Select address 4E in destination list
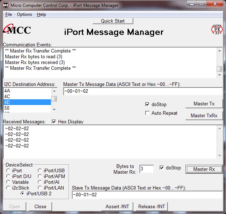The image size is (226, 214). click(27, 102)
